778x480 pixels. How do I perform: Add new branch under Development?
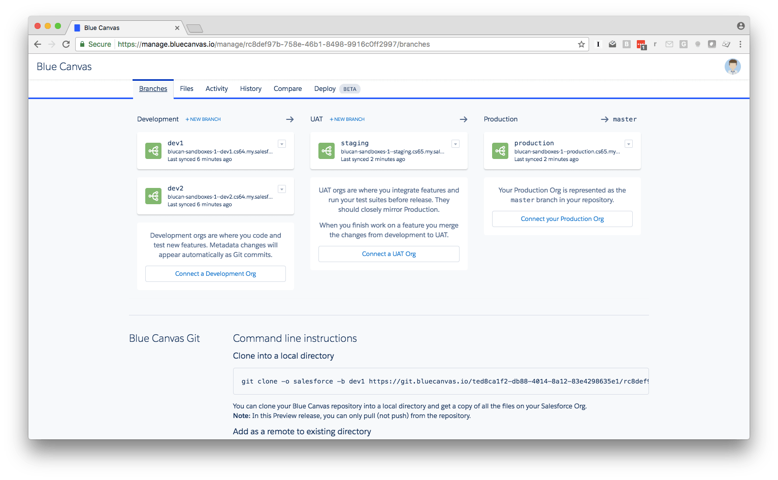[x=203, y=119]
